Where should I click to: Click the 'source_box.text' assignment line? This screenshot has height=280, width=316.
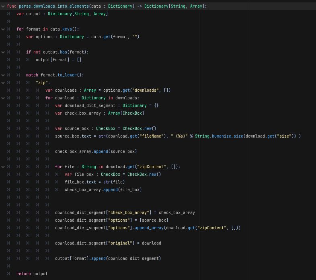[178, 136]
